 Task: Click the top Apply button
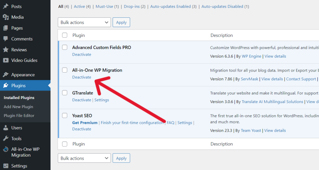pos(121,22)
